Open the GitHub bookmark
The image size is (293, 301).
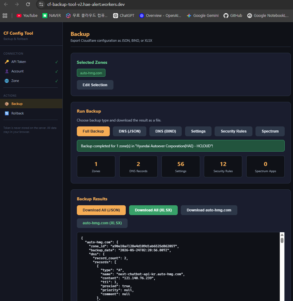(x=233, y=16)
